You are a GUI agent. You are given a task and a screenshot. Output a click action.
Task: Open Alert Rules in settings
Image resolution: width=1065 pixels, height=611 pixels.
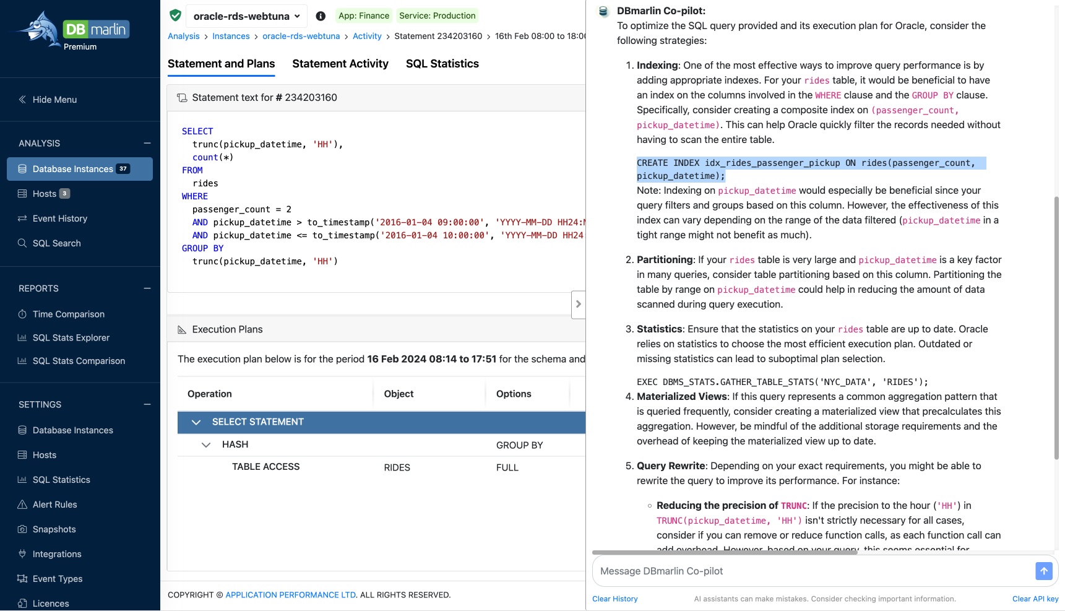coord(54,505)
